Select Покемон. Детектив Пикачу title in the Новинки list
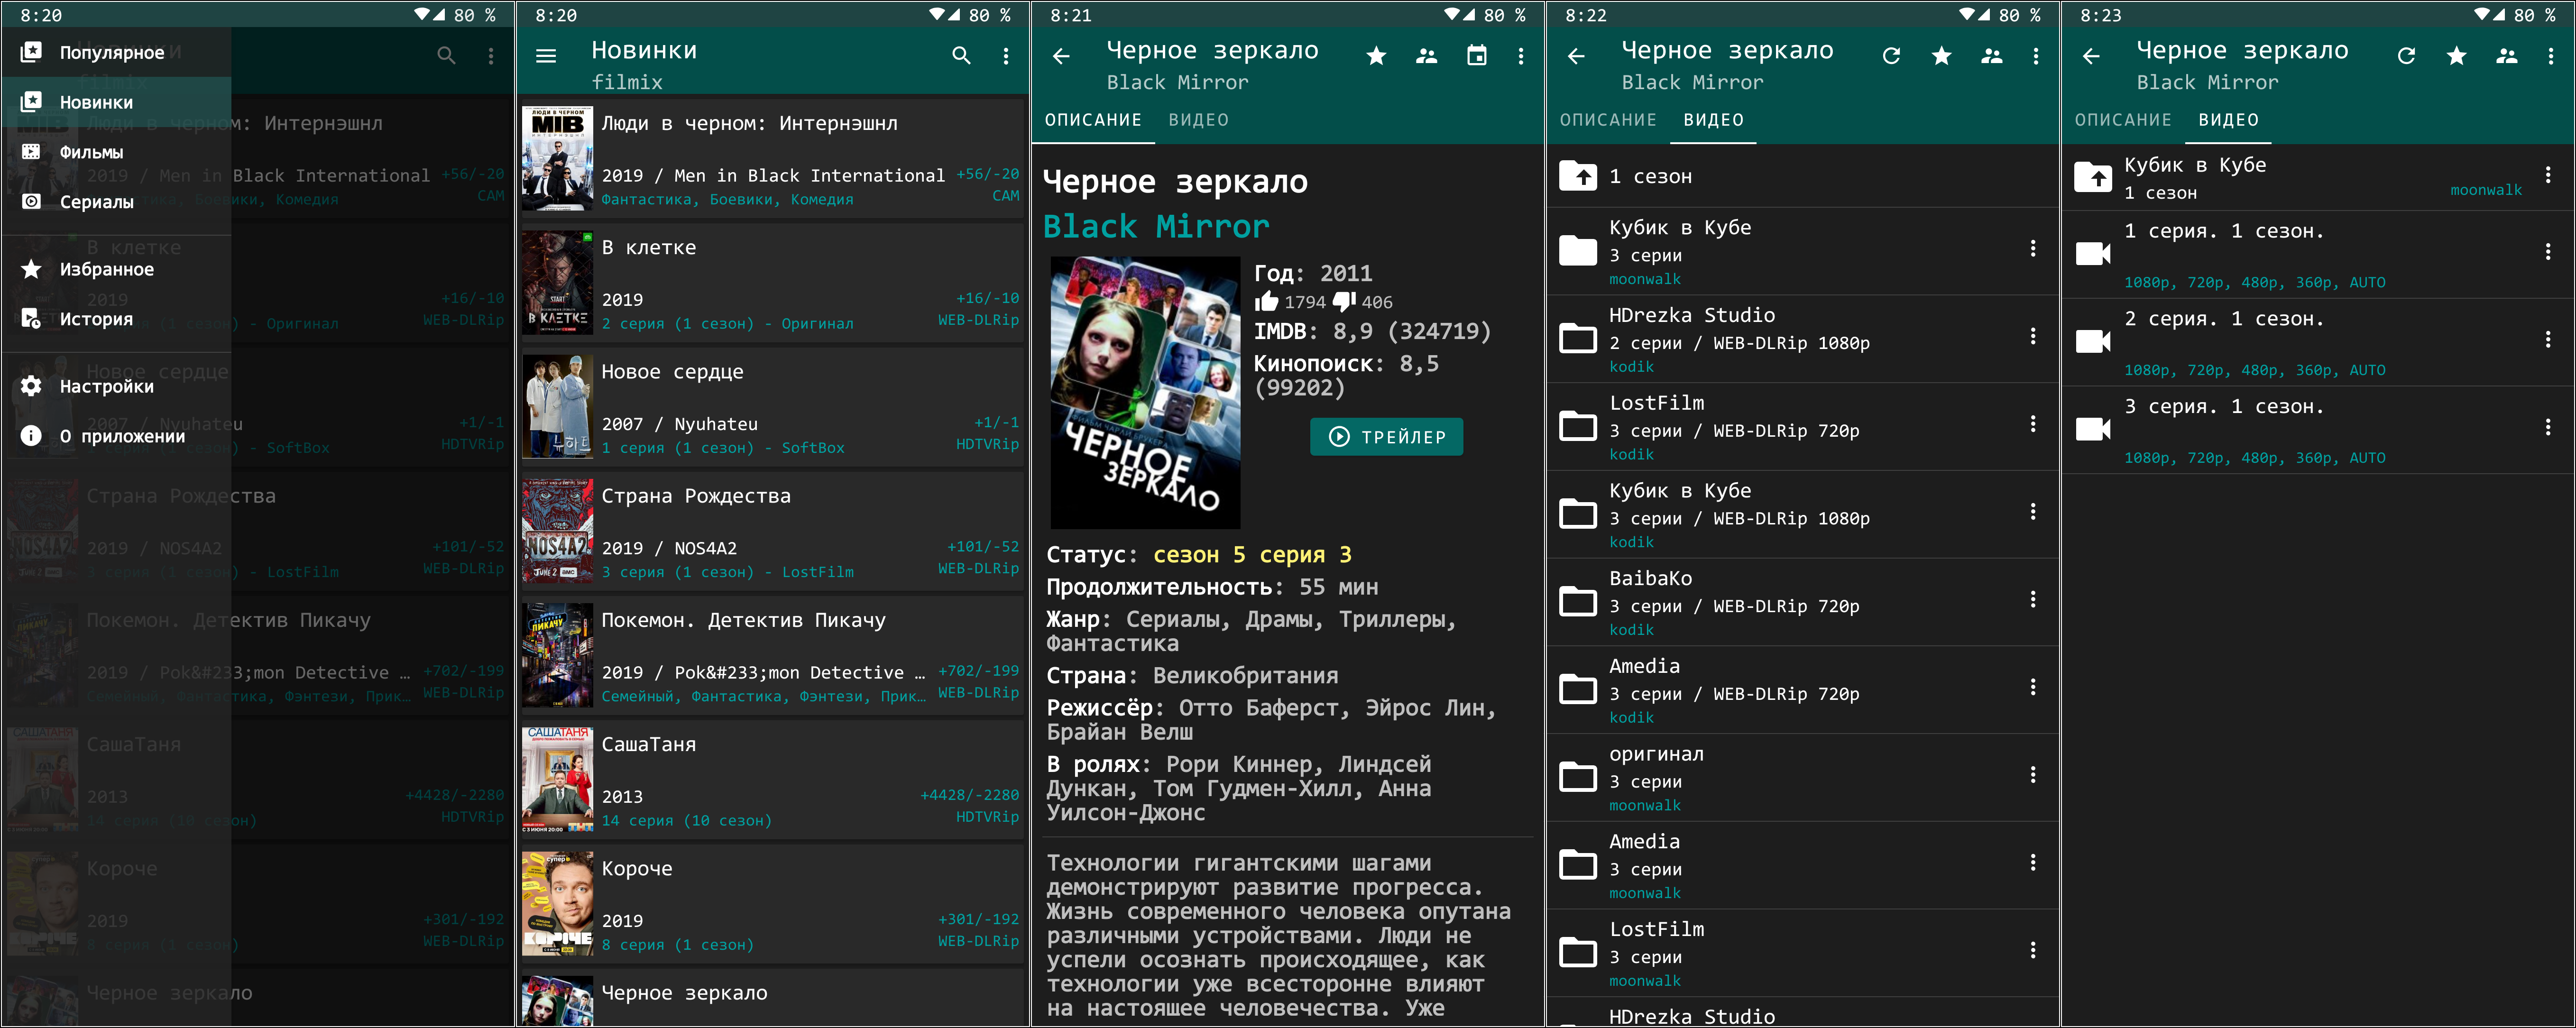 click(743, 620)
